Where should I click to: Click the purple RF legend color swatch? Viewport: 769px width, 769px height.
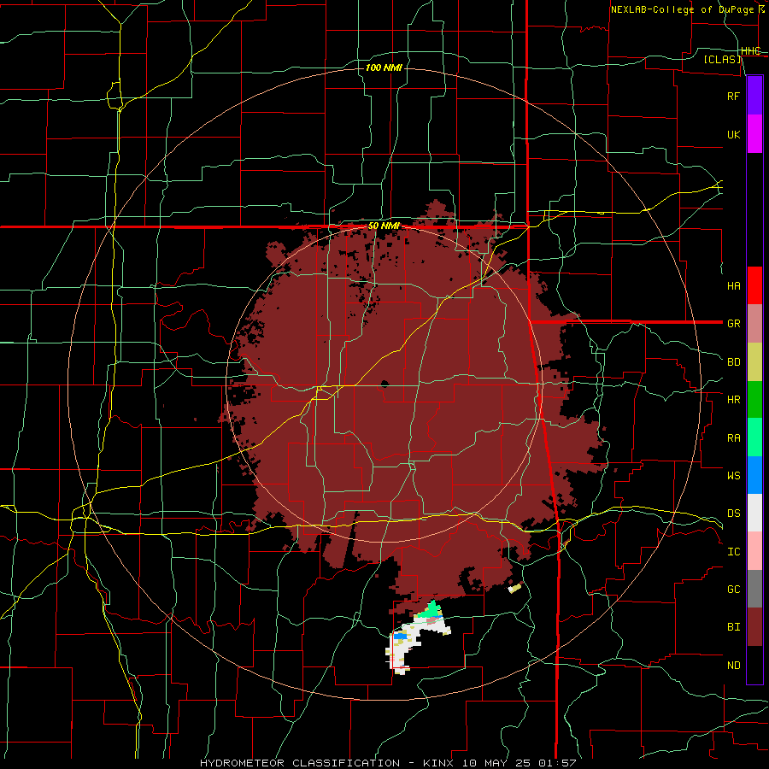[754, 95]
